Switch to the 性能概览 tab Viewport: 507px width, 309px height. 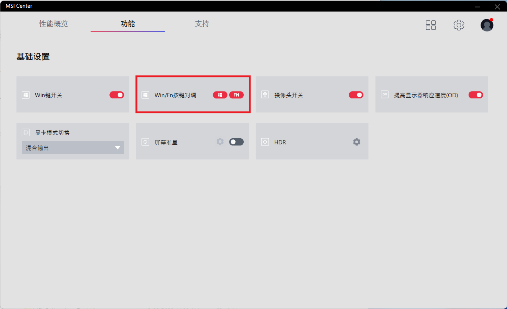[53, 24]
